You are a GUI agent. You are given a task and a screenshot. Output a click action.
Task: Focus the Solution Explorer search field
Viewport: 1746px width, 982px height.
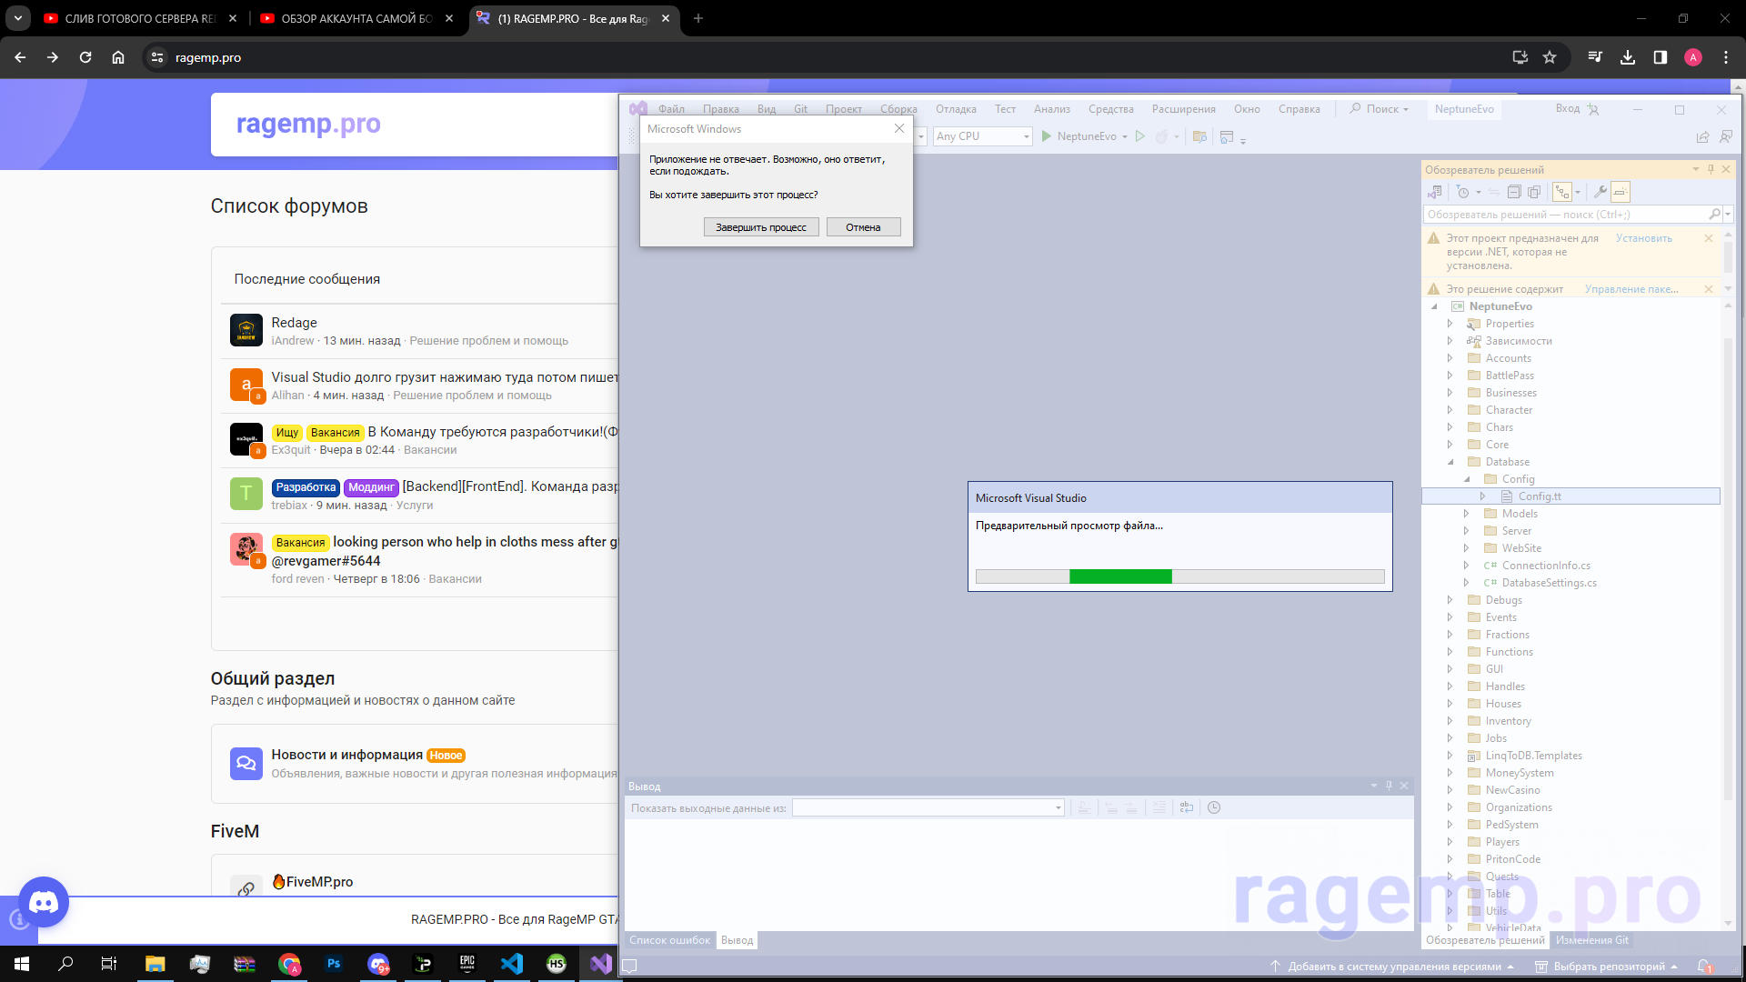(x=1566, y=215)
